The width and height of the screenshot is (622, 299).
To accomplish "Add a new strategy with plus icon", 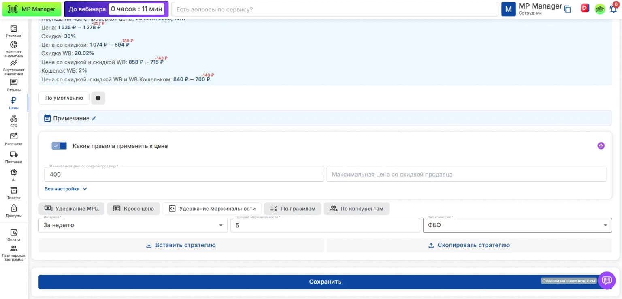I will click(98, 98).
